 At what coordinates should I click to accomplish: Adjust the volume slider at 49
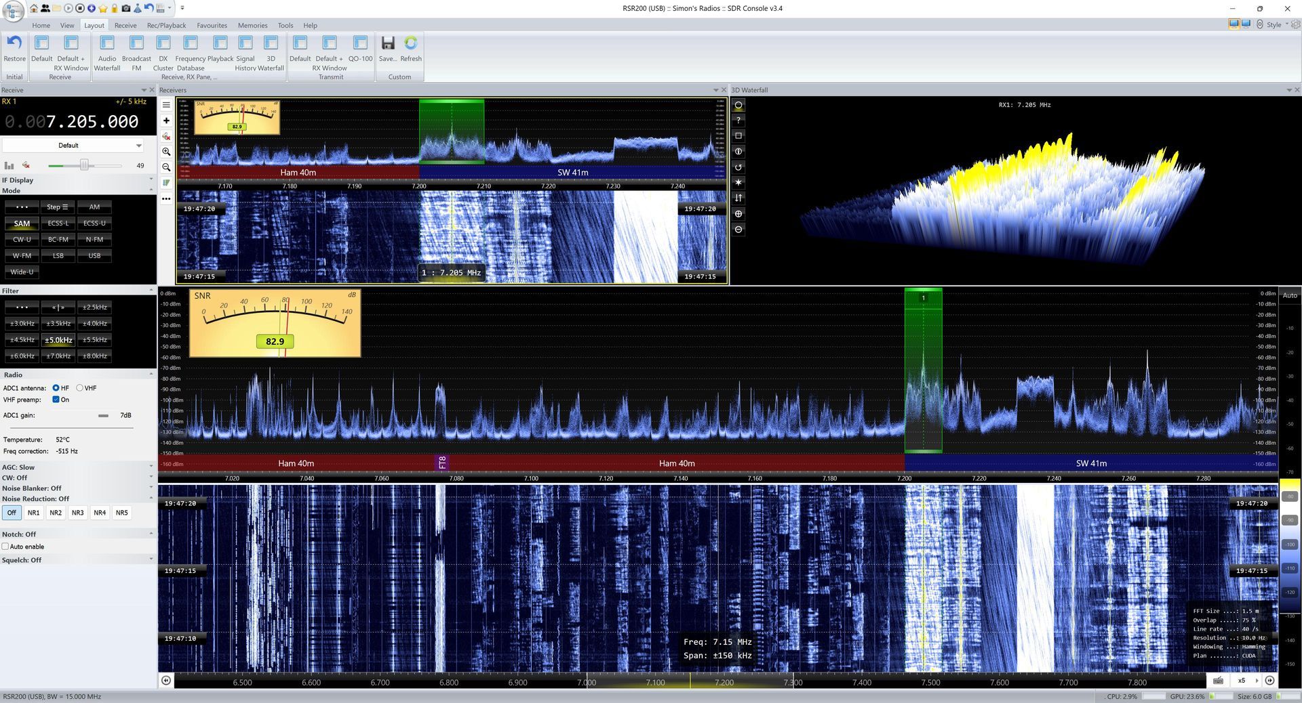(x=84, y=165)
